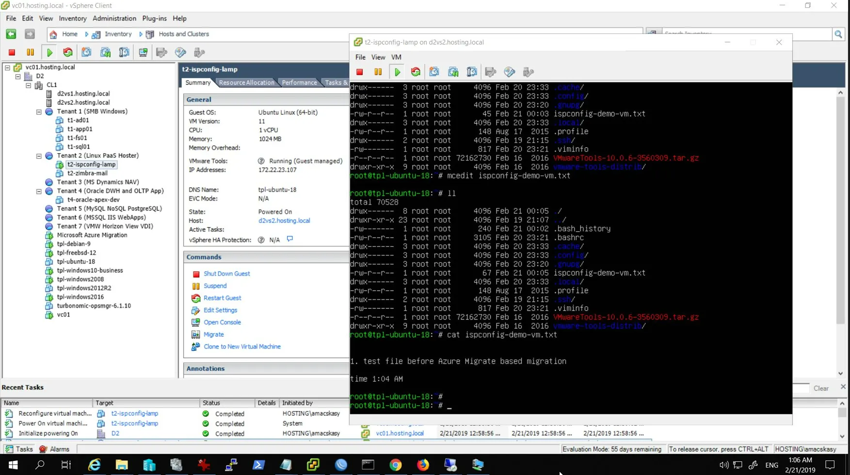Screen dimensions: 850x475
Task: Select turbonomic-opsmgr-6.1.10 in inventory tree
Action: [x=94, y=306]
